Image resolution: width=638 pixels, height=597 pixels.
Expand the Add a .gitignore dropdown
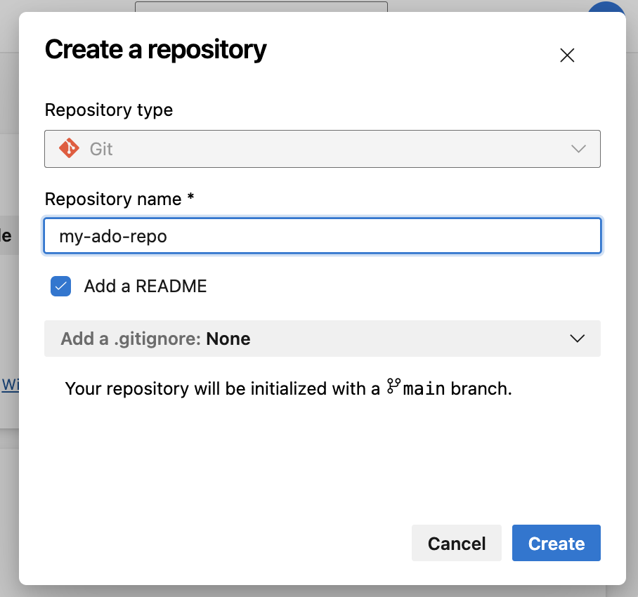pyautogui.click(x=323, y=338)
